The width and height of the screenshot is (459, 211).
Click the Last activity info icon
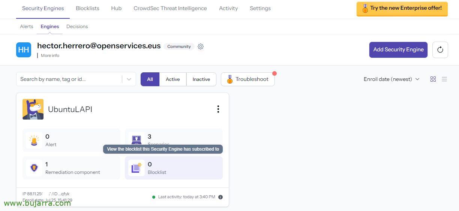coord(220,197)
